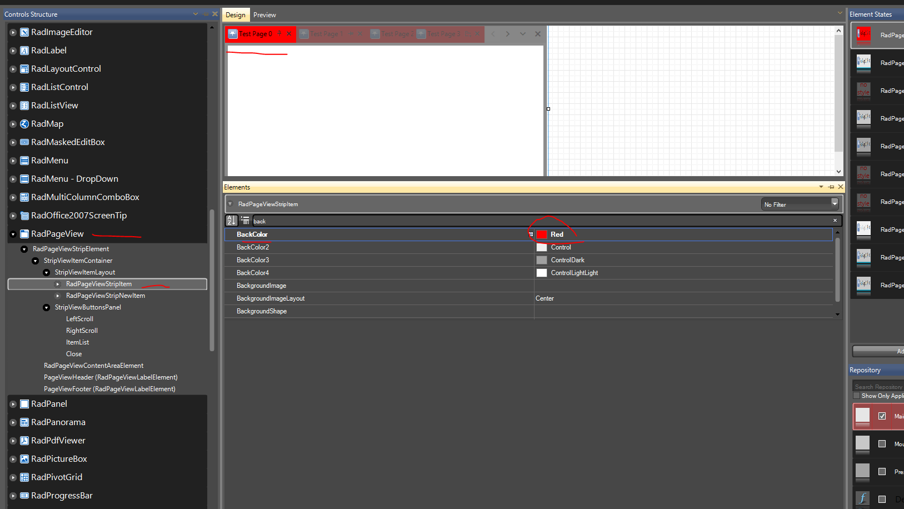Click the RadPanorama control icon

click(x=24, y=422)
